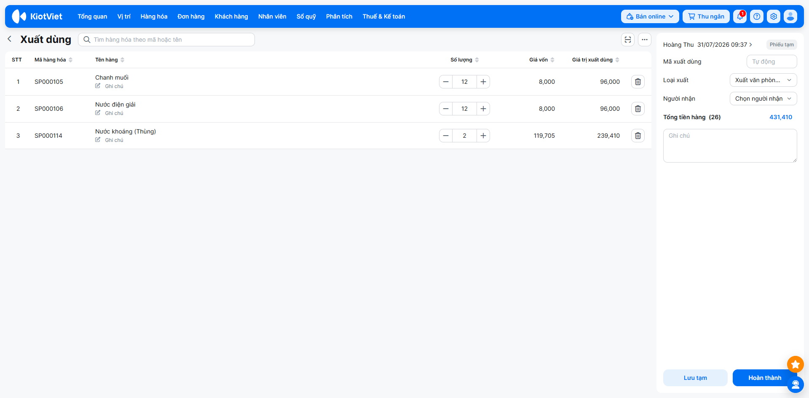This screenshot has height=398, width=809.
Task: Open the Sổ quỹ menu
Action: click(x=306, y=16)
